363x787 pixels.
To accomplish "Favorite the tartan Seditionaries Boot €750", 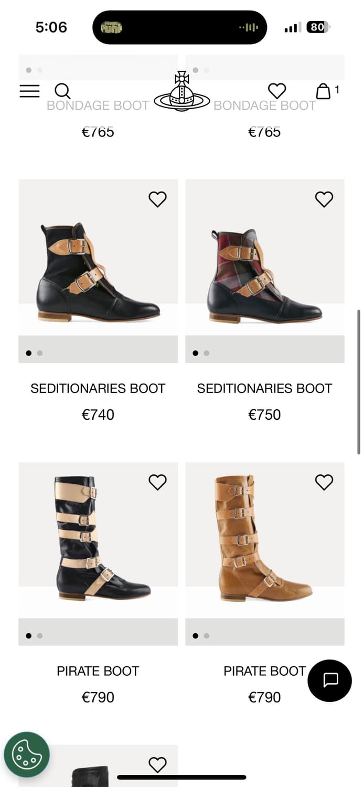I will click(324, 199).
